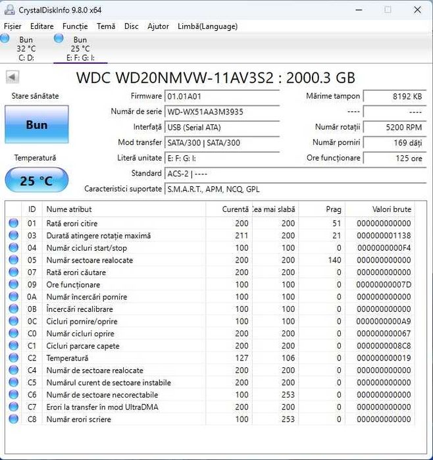Click raw value 0000000000F4

pyautogui.click(x=384, y=248)
